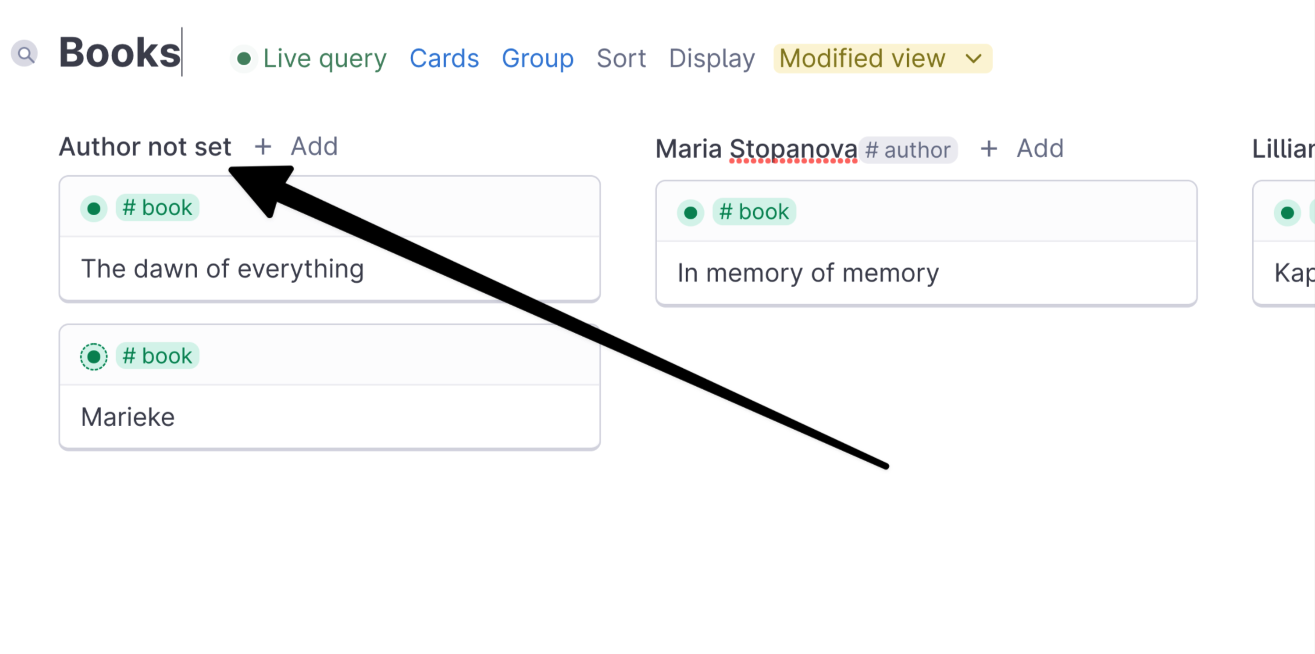Click the # book tag on Marieke card
The width and height of the screenshot is (1315, 654).
(157, 356)
